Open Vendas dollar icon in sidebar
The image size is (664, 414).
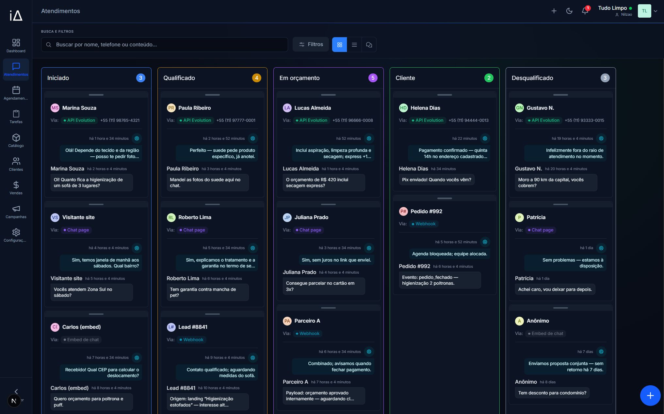point(16,188)
